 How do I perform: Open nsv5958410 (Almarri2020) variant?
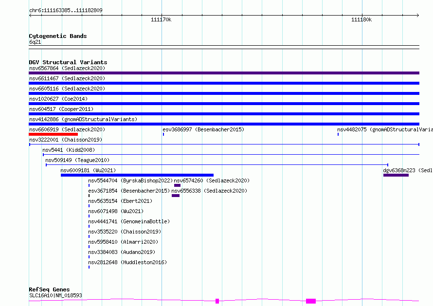123,242
